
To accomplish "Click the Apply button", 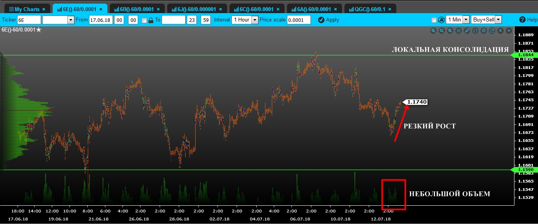I will point(328,20).
